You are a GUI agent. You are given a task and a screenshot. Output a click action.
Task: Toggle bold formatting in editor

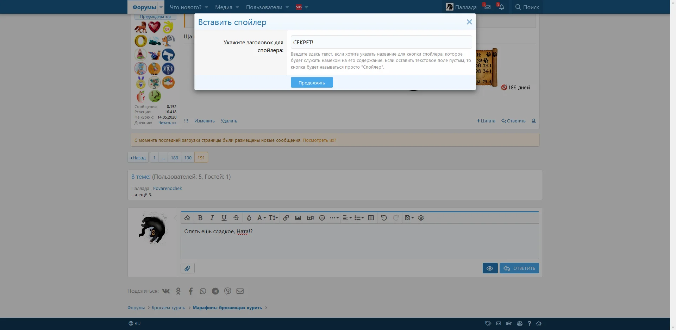pos(200,218)
